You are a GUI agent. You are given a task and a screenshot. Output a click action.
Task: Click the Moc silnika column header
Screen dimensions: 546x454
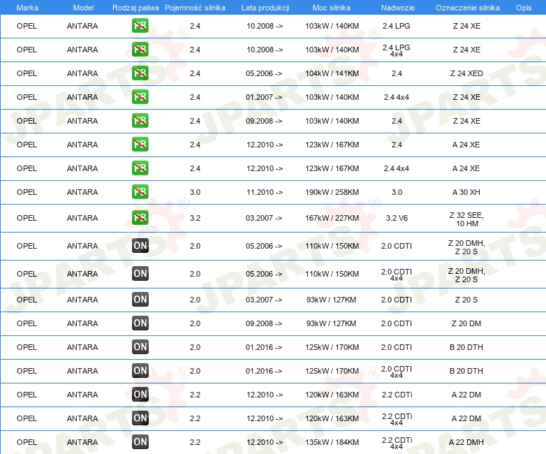point(332,7)
